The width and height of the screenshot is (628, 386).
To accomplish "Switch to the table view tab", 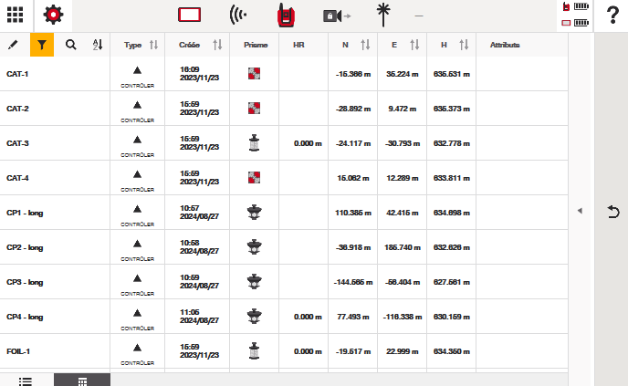I will (81, 380).
